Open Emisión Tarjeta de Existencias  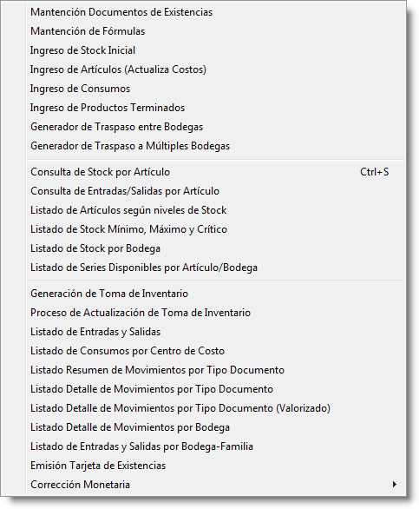point(216,466)
